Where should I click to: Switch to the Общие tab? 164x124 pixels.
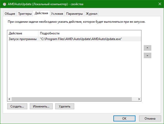point(10,14)
